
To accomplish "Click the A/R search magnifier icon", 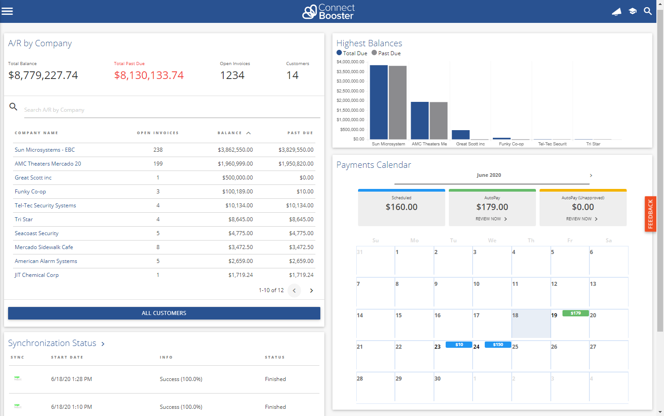I will coord(13,107).
